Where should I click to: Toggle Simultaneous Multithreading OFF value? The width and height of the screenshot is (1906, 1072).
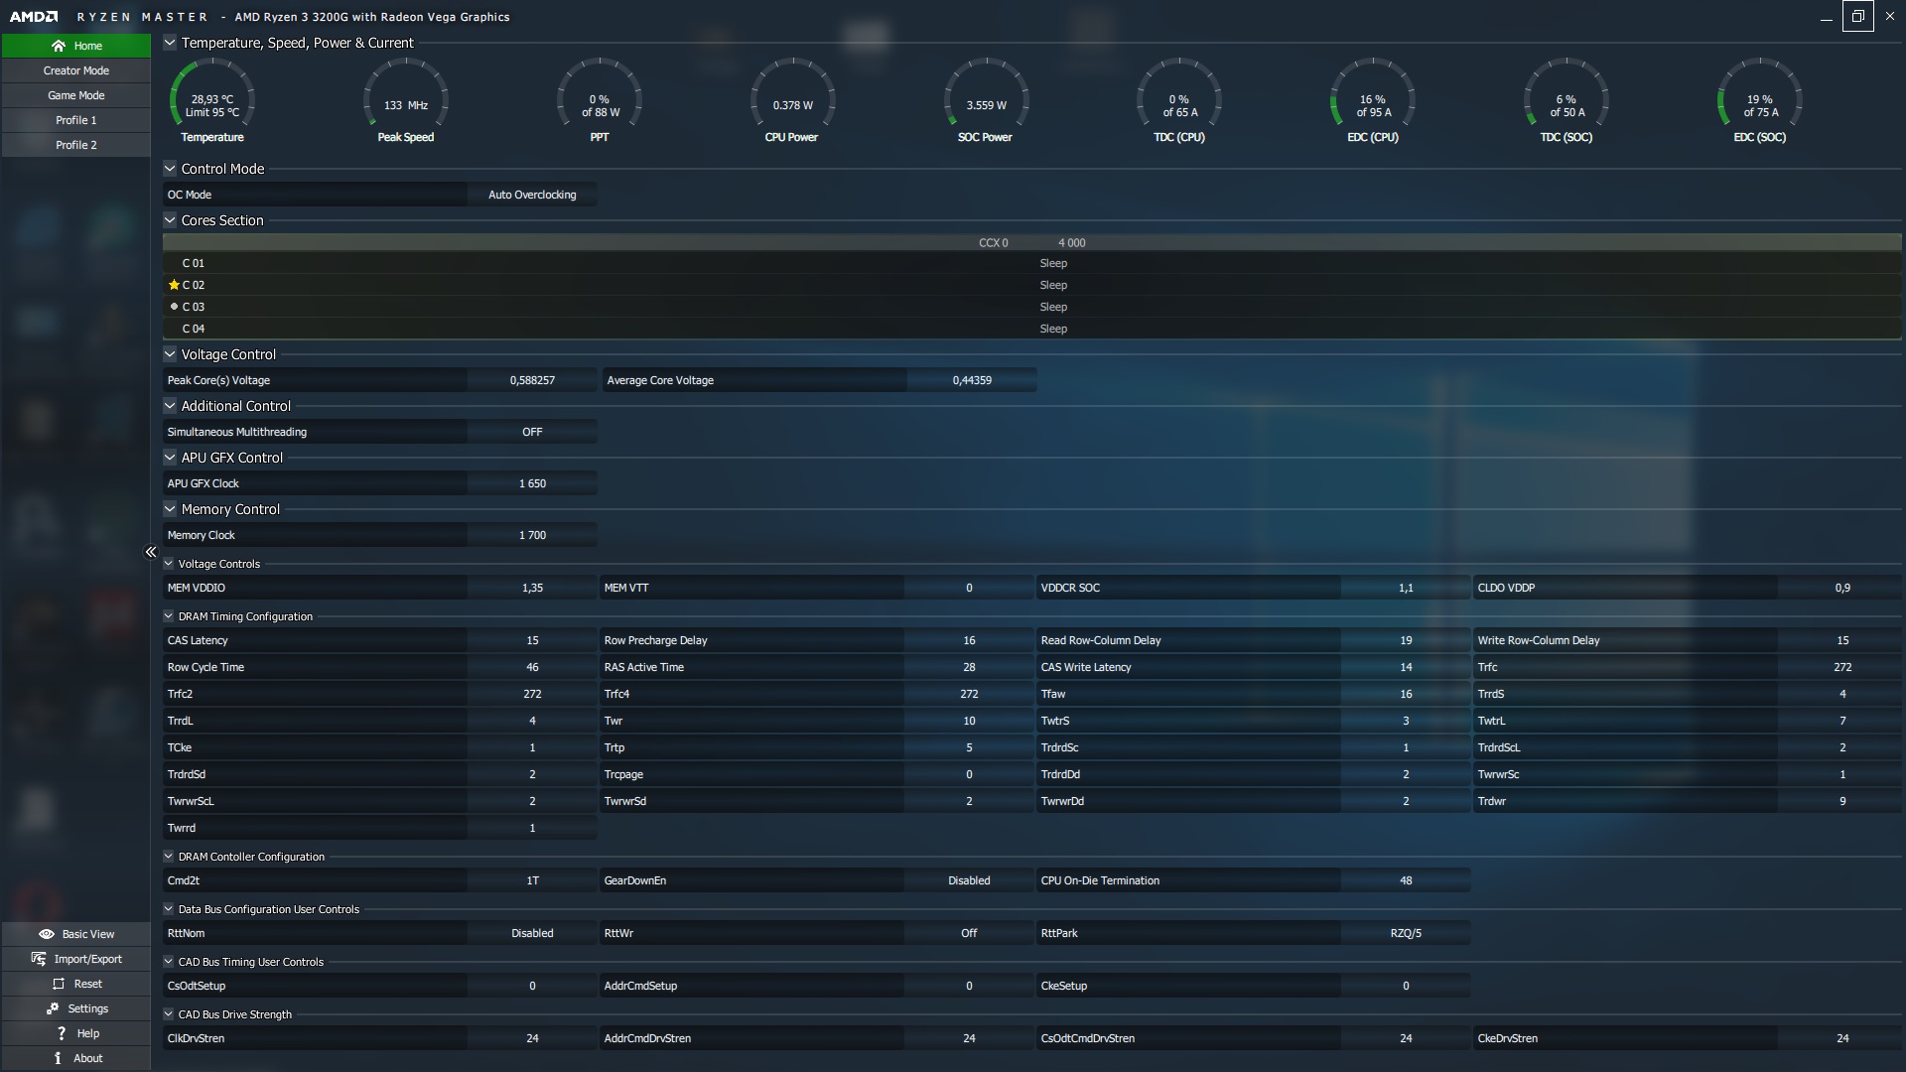532,432
